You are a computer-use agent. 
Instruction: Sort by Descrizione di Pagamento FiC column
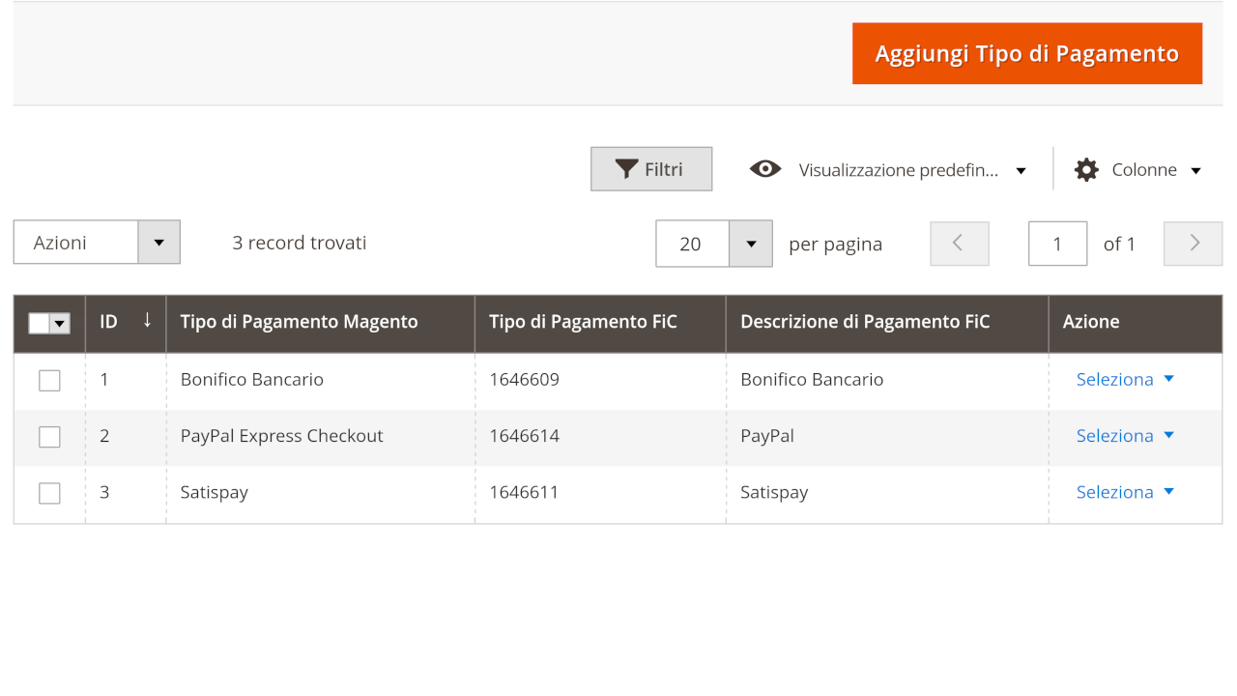[x=865, y=322]
